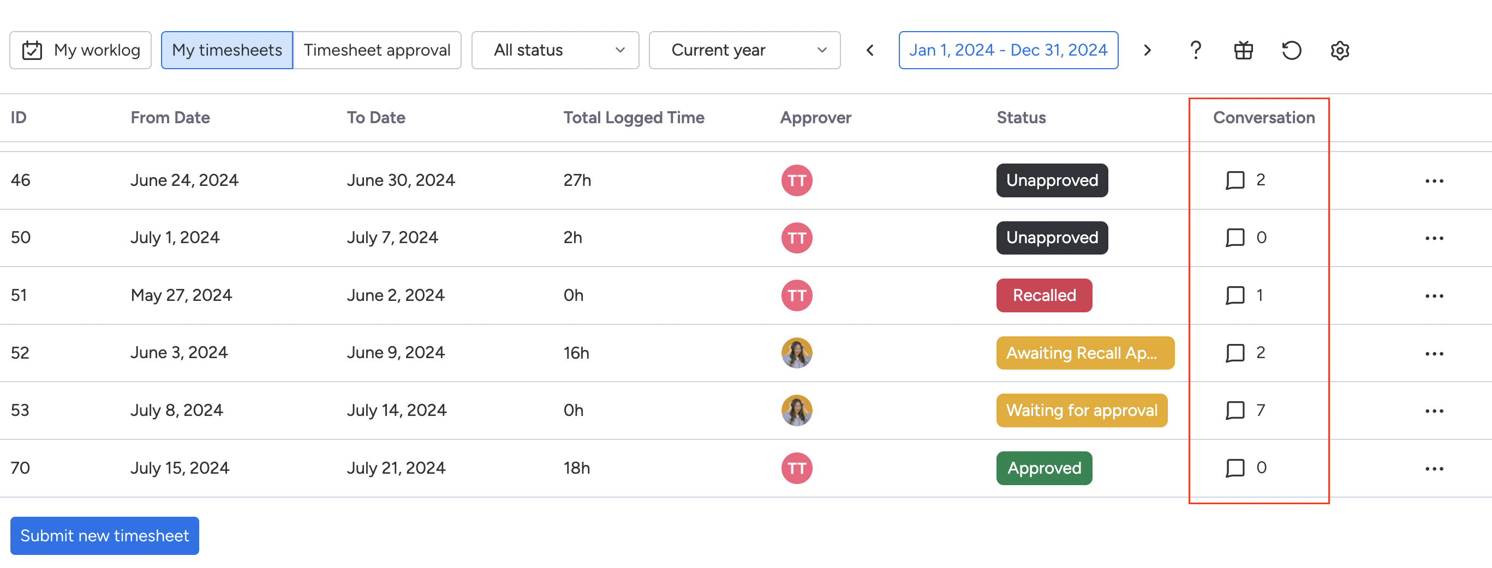Open the gift box icon
This screenshot has width=1492, height=568.
[1244, 50]
